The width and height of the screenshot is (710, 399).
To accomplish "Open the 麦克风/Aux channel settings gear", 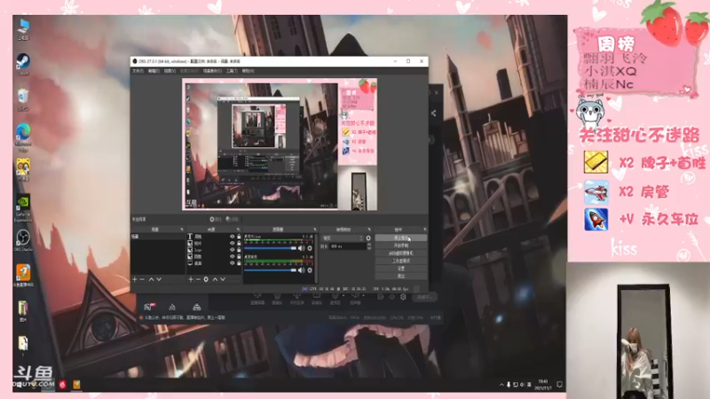I will pyautogui.click(x=310, y=248).
